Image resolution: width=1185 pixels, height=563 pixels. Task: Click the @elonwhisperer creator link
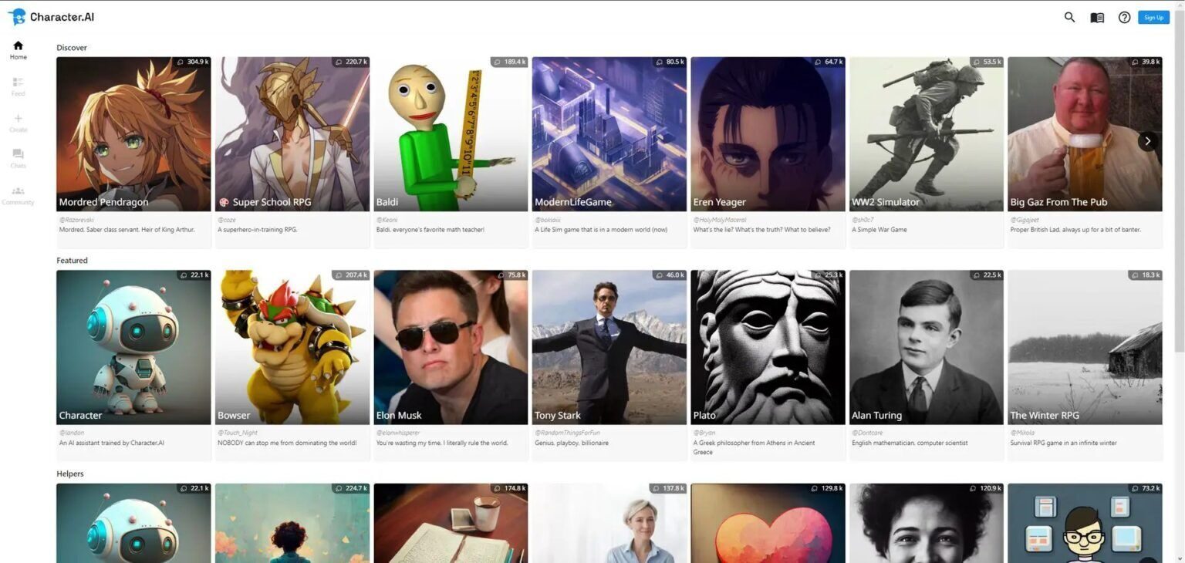pyautogui.click(x=397, y=433)
